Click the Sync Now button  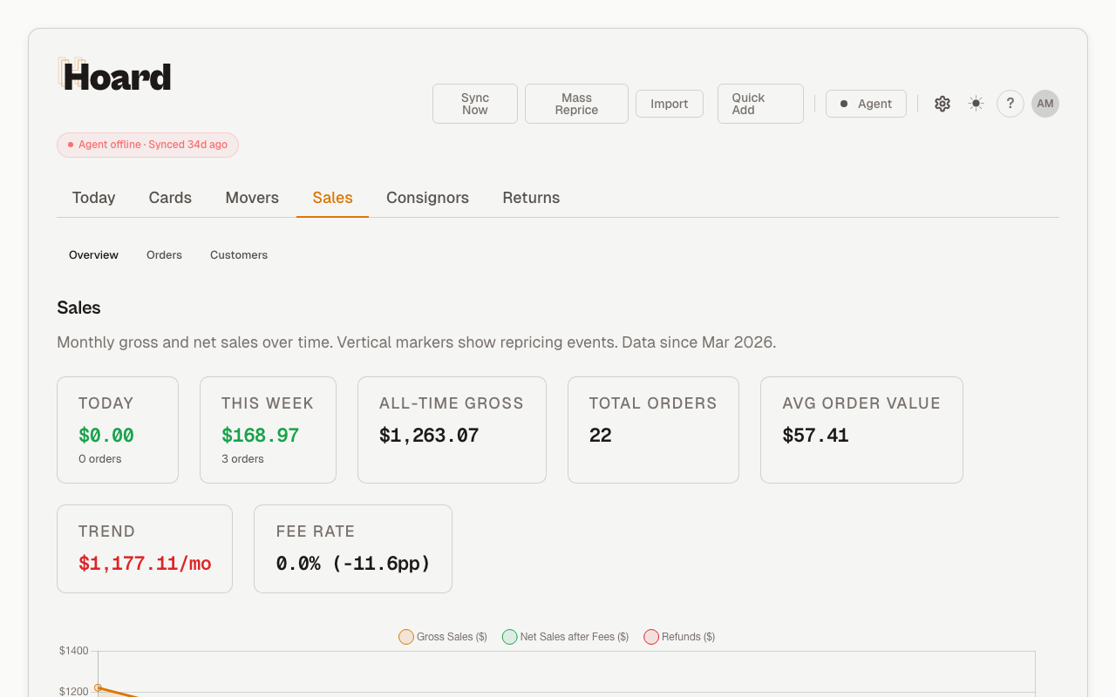point(475,104)
